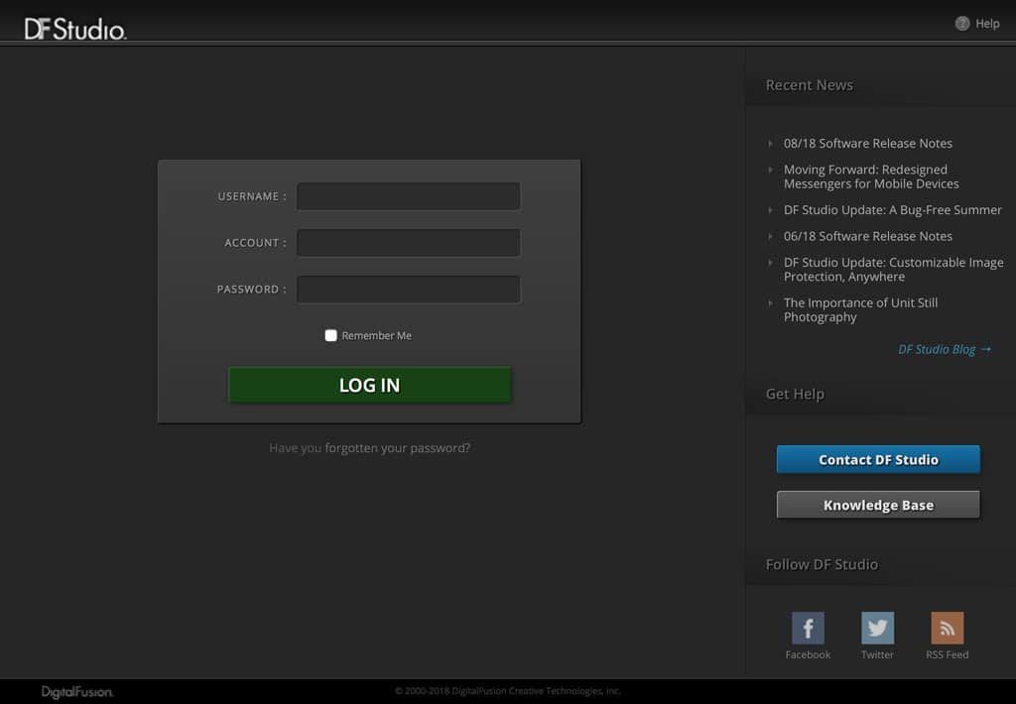Subscribe via the RSS Feed icon
This screenshot has height=704, width=1016.
click(x=947, y=628)
